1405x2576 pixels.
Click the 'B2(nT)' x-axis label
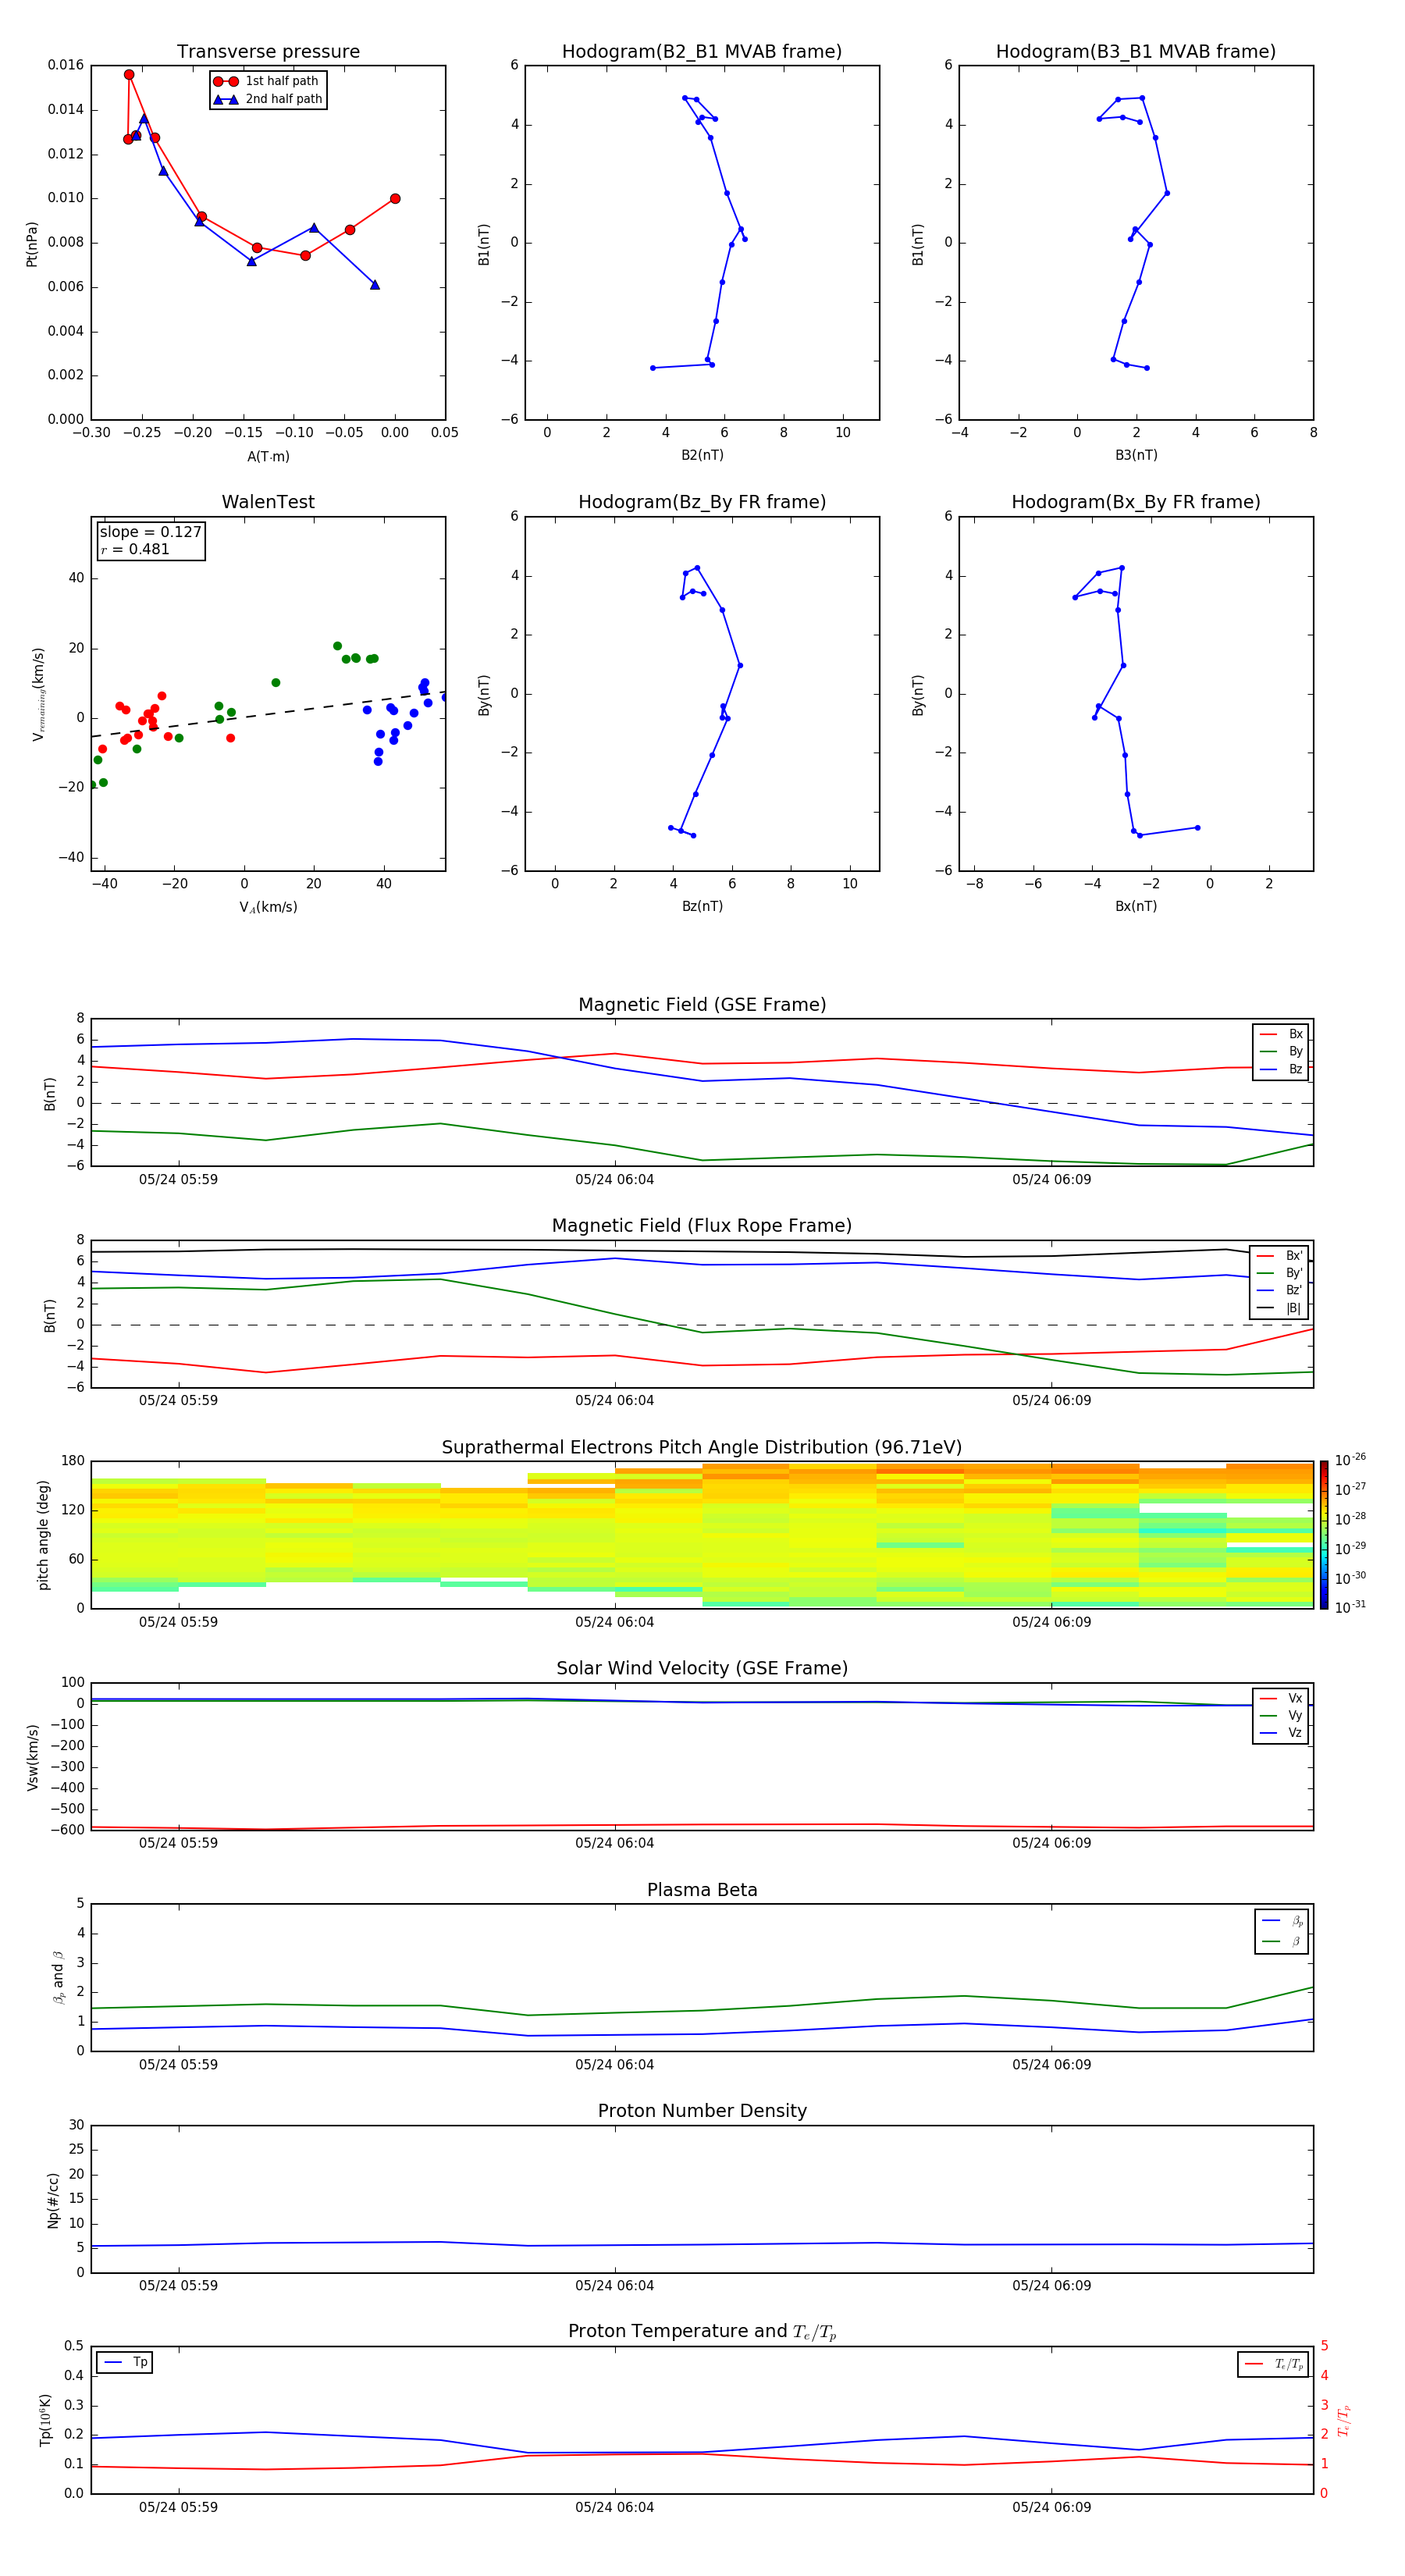[x=702, y=455]
